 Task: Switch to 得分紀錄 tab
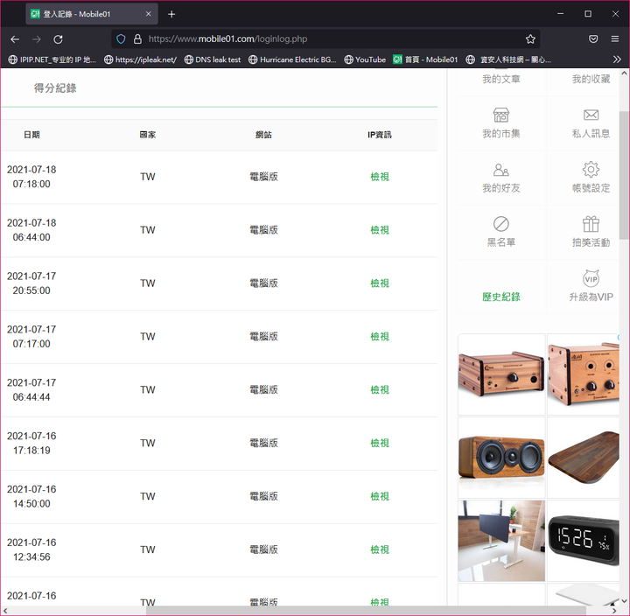pos(55,88)
